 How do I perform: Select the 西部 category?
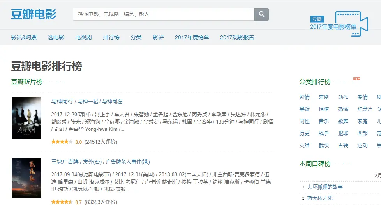click(362, 133)
